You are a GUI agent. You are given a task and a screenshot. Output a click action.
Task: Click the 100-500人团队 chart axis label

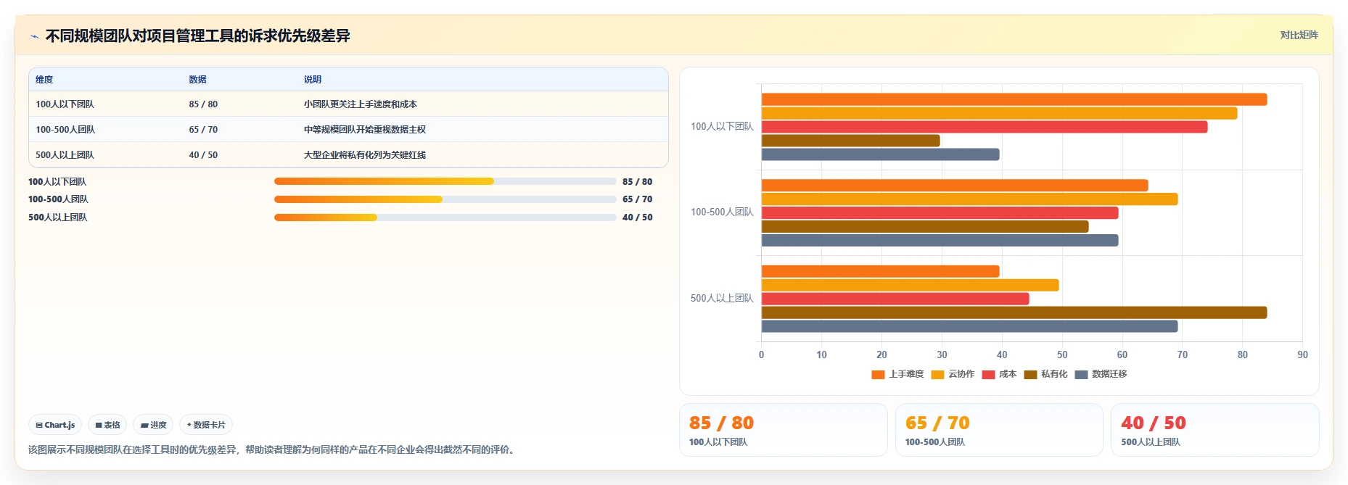point(722,212)
